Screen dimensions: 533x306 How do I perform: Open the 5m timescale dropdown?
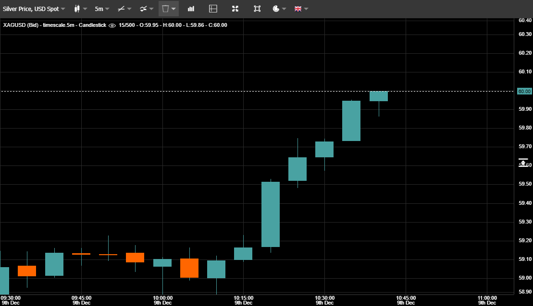click(x=101, y=9)
